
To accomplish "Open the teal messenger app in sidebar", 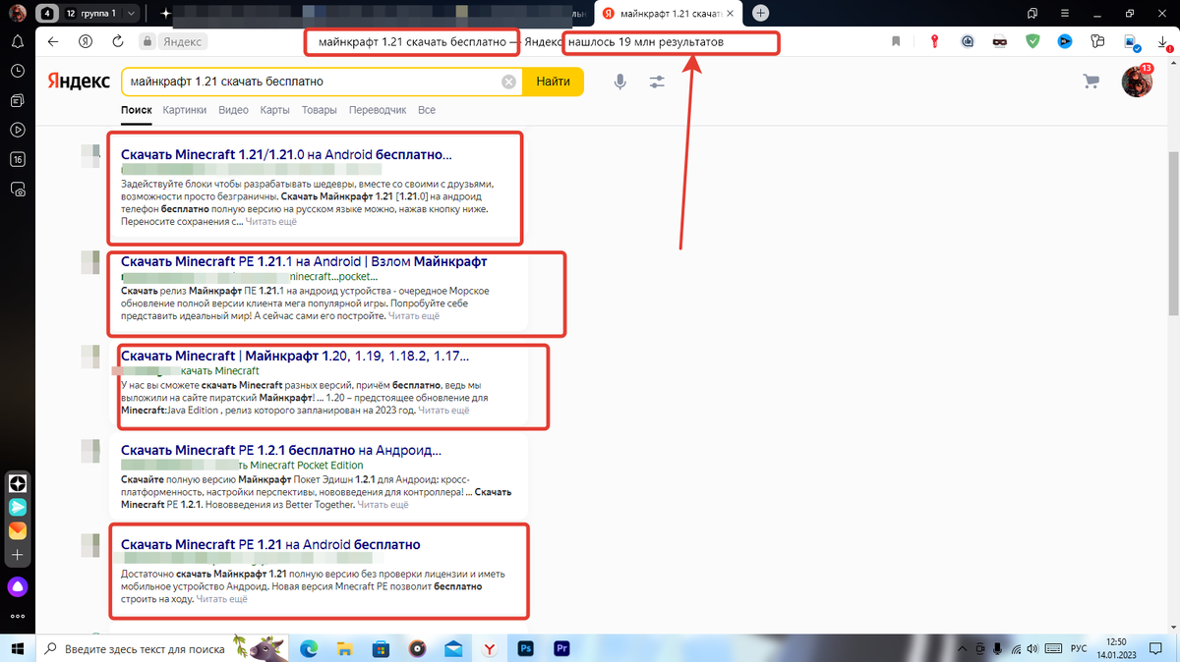I will (x=18, y=508).
